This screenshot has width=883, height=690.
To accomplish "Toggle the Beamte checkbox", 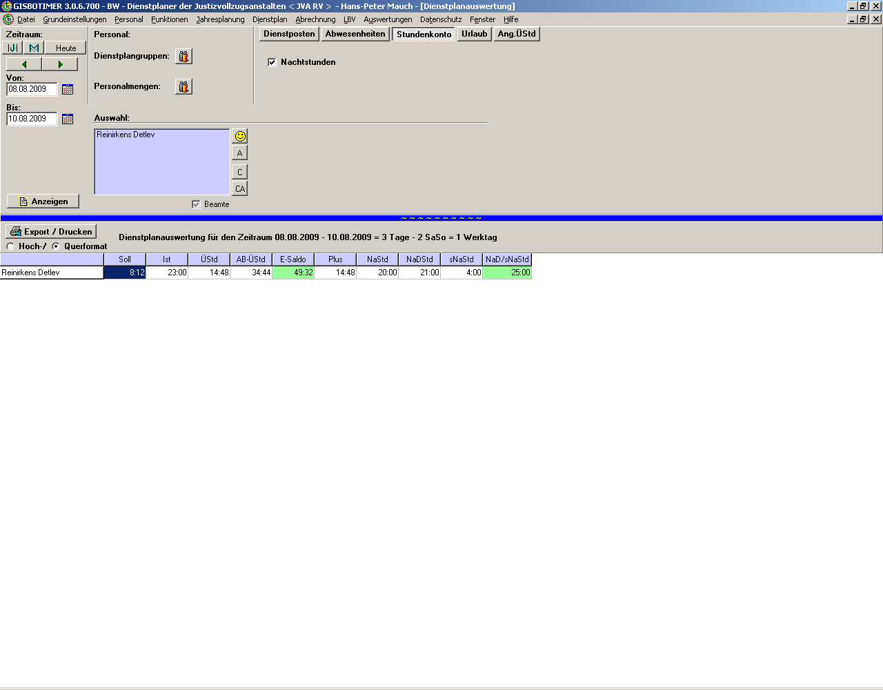I will tap(196, 204).
